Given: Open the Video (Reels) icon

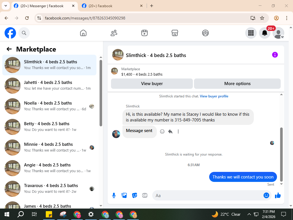Looking at the screenshot, I should (144, 33).
